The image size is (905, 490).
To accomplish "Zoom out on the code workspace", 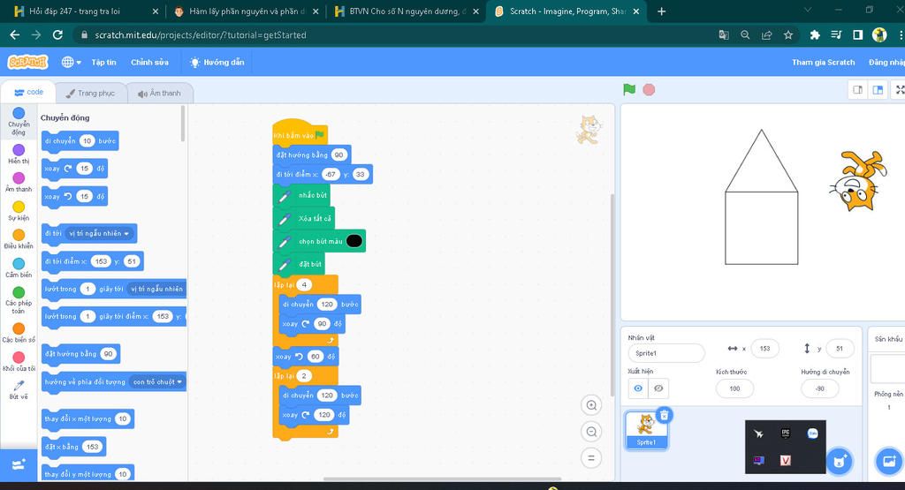I will 591,432.
